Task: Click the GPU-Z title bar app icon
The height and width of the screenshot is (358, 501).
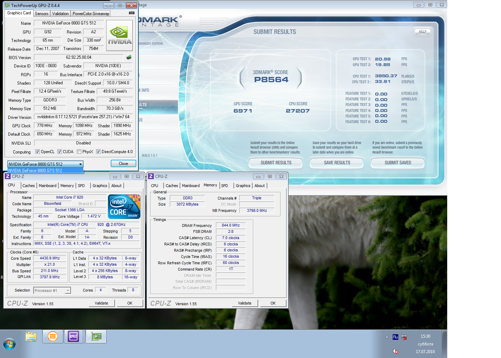Action: [7, 5]
